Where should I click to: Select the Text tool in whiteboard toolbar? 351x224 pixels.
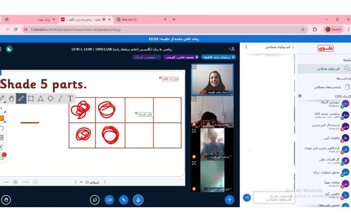pyautogui.click(x=70, y=98)
